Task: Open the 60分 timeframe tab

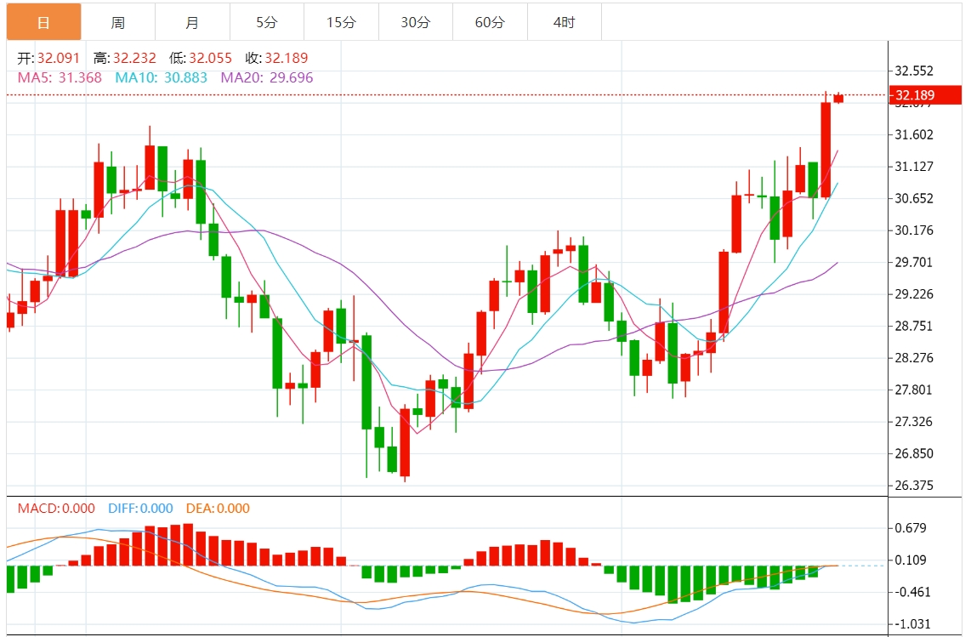Action: coord(490,22)
